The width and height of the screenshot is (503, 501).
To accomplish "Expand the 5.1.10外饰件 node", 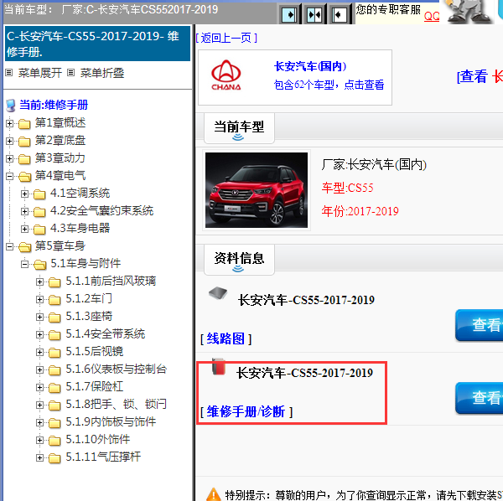I will [x=39, y=440].
